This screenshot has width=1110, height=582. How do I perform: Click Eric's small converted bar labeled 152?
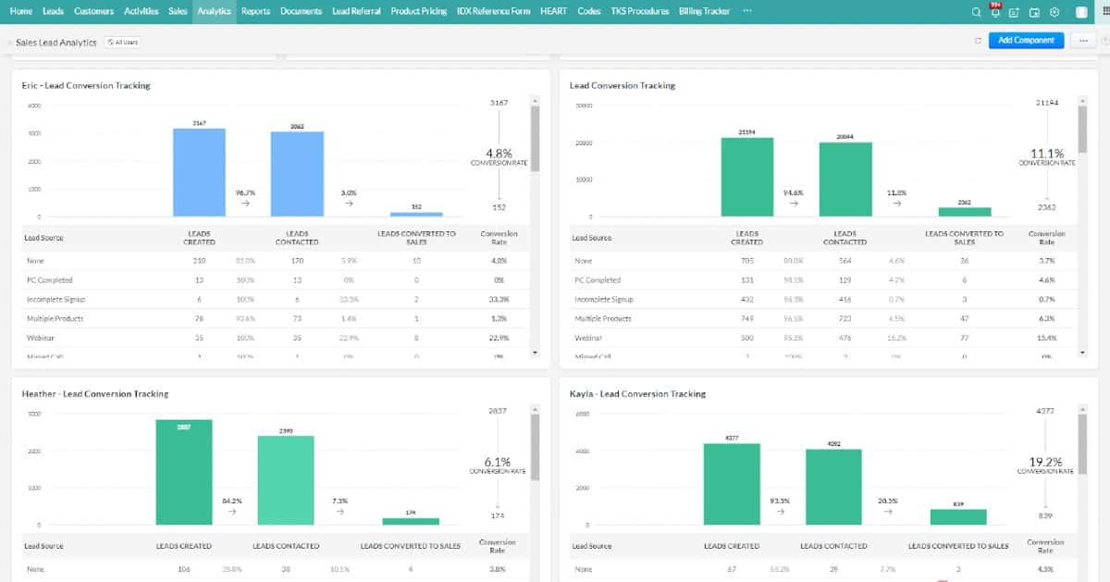point(416,214)
